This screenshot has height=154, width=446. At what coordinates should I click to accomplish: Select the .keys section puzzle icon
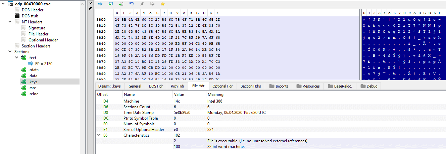click(x=24, y=82)
